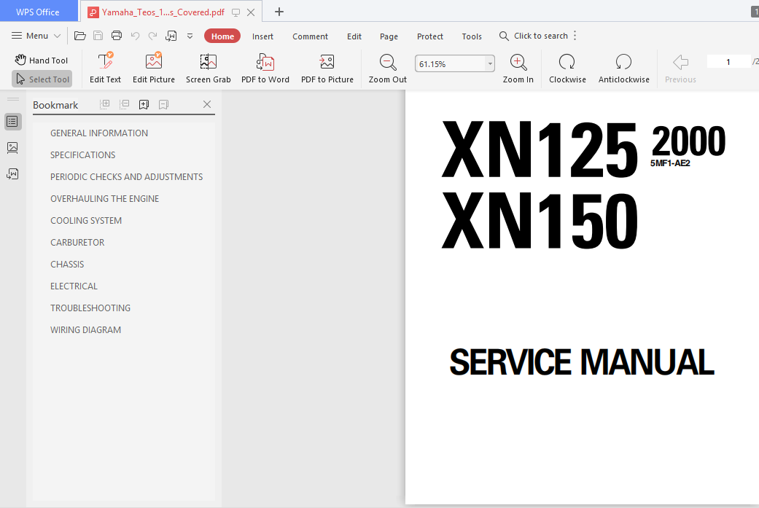759x508 pixels.
Task: Click the Thumbnail sidebar panel icon
Action: (x=12, y=147)
